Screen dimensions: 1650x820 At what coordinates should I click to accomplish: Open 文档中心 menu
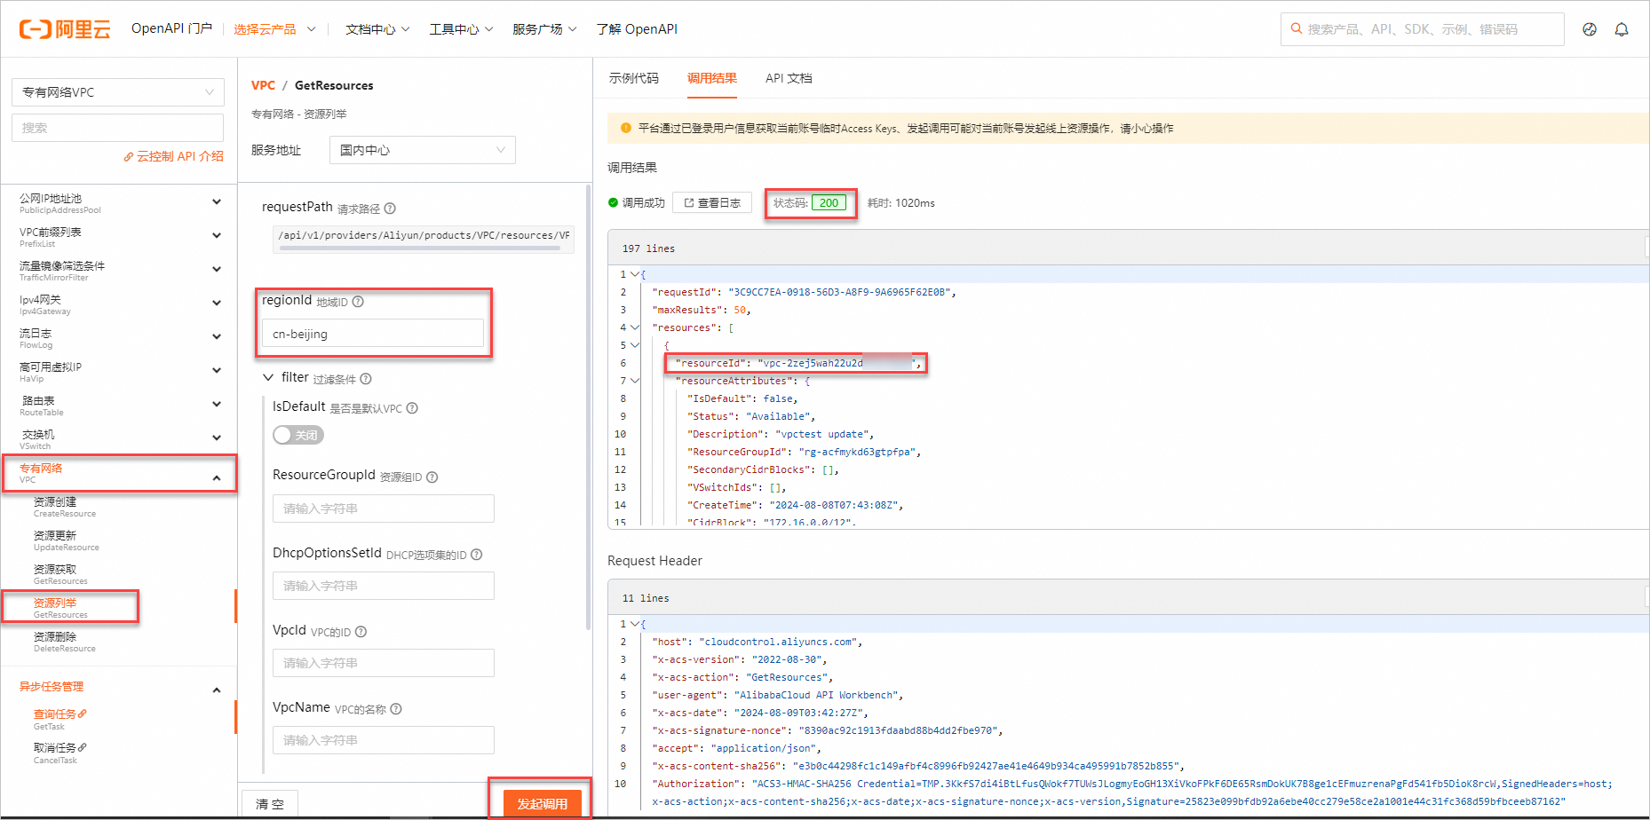377,29
